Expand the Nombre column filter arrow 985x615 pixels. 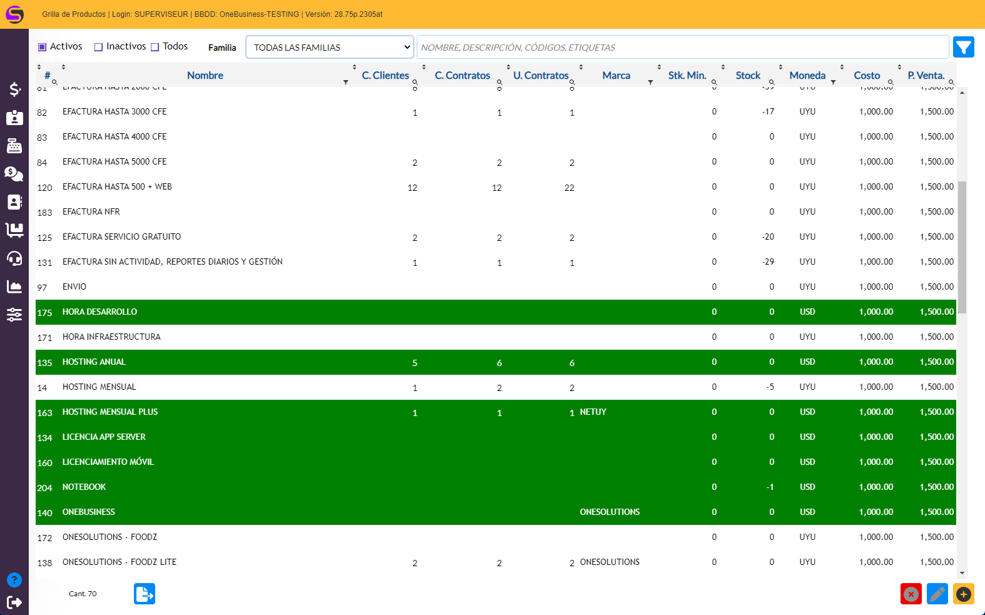click(x=345, y=83)
